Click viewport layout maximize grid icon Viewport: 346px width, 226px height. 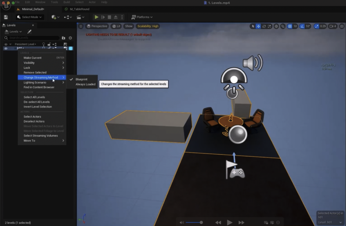(342, 26)
